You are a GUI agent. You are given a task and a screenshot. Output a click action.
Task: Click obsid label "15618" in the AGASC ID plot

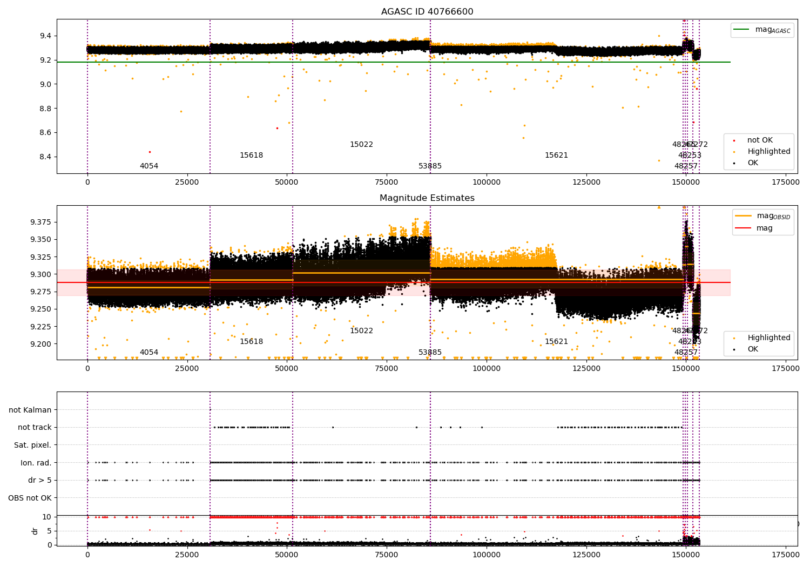tap(252, 156)
